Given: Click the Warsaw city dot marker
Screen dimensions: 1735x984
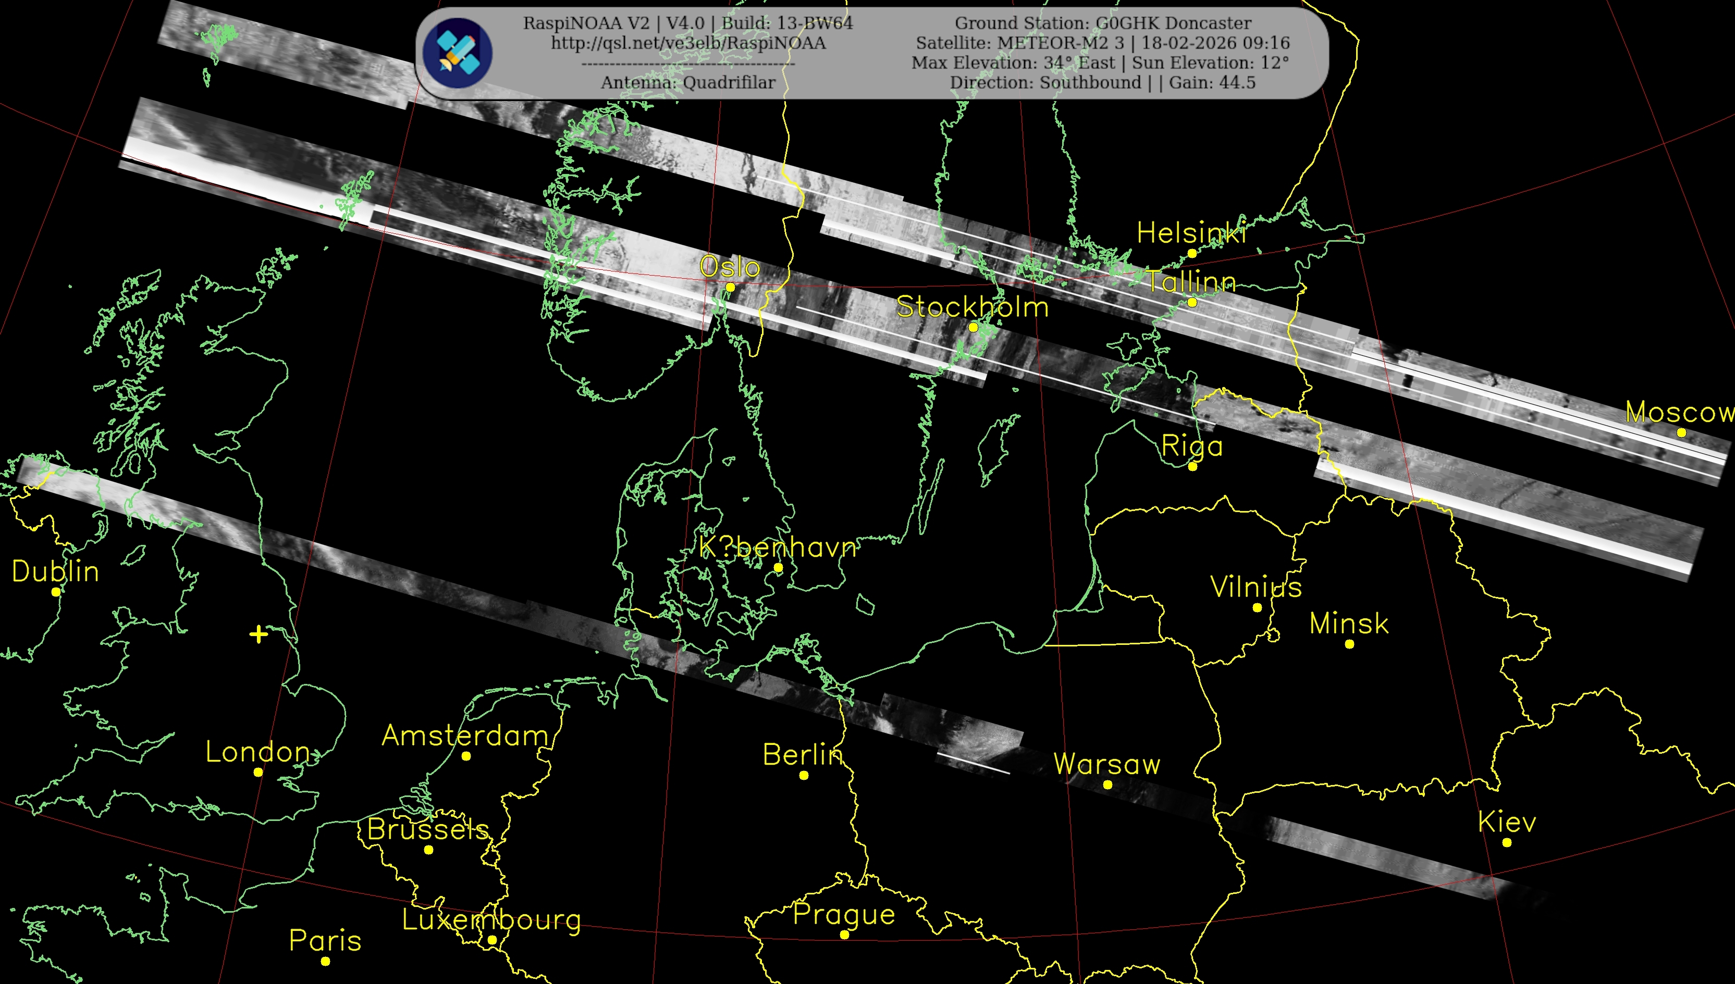Looking at the screenshot, I should tap(1107, 784).
